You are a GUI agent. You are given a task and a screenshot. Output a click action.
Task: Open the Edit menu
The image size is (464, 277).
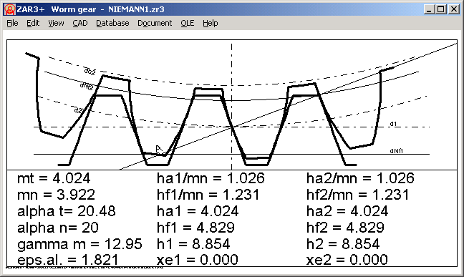(33, 23)
